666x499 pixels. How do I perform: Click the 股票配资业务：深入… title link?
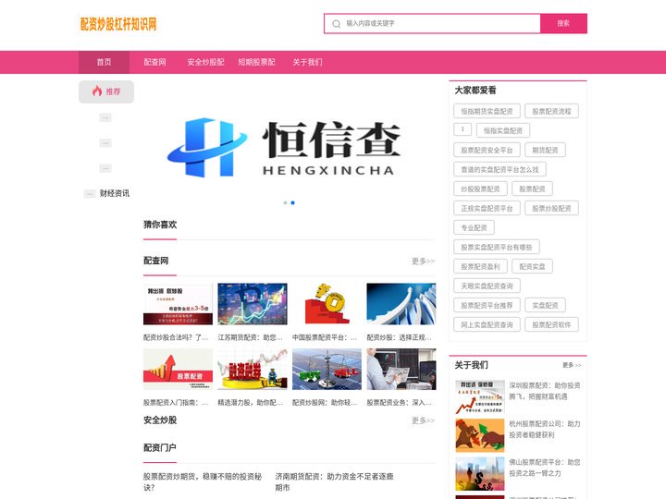400,403
